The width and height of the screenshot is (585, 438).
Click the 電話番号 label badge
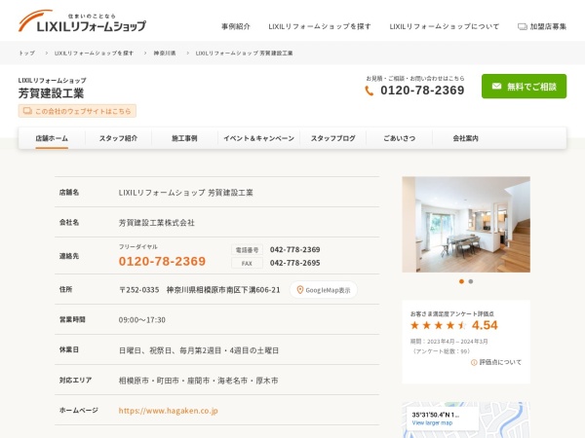247,250
